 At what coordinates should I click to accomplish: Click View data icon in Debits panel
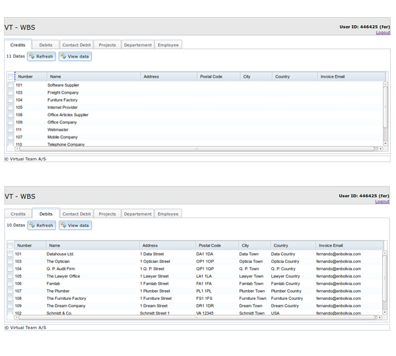(63, 225)
